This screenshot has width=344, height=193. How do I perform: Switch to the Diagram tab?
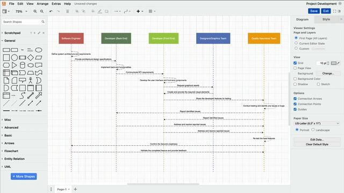point(302,19)
